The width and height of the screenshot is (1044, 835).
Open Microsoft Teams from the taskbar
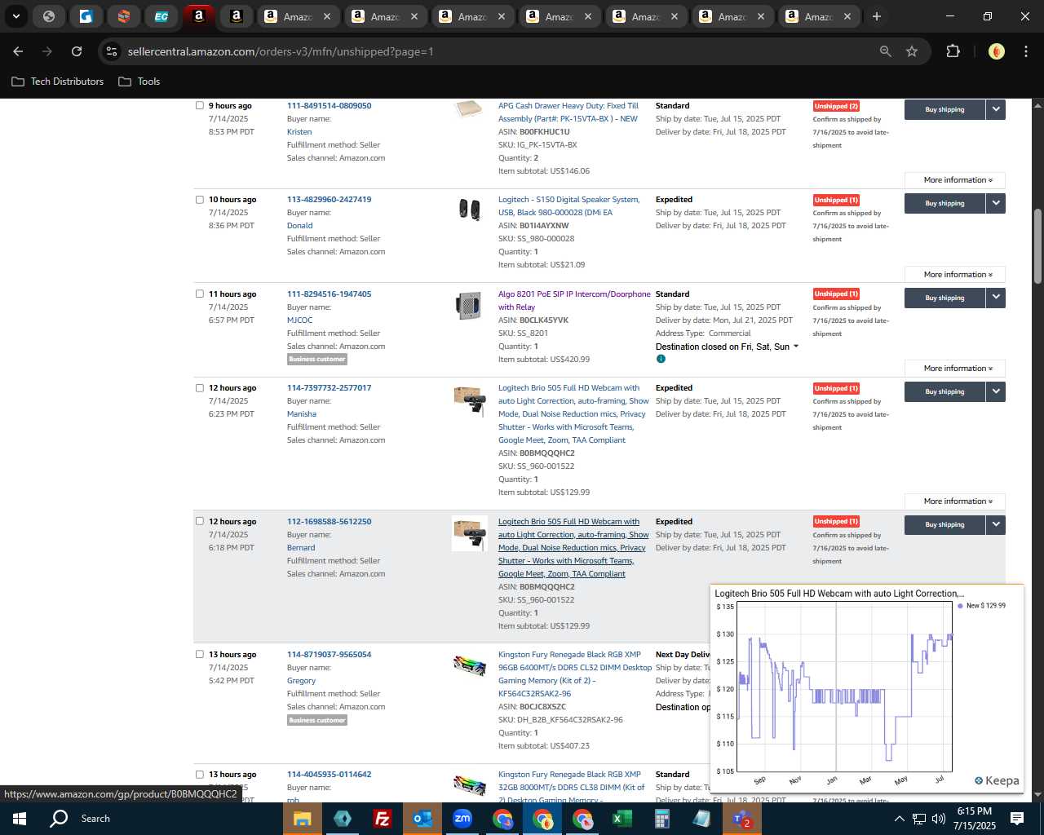(x=741, y=819)
